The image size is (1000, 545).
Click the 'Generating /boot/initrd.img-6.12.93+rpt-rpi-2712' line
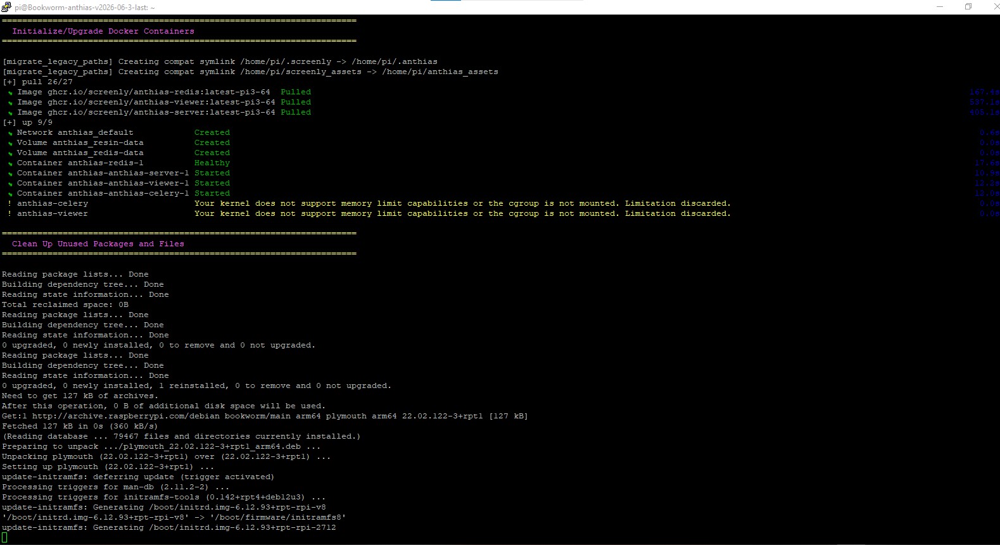click(169, 527)
